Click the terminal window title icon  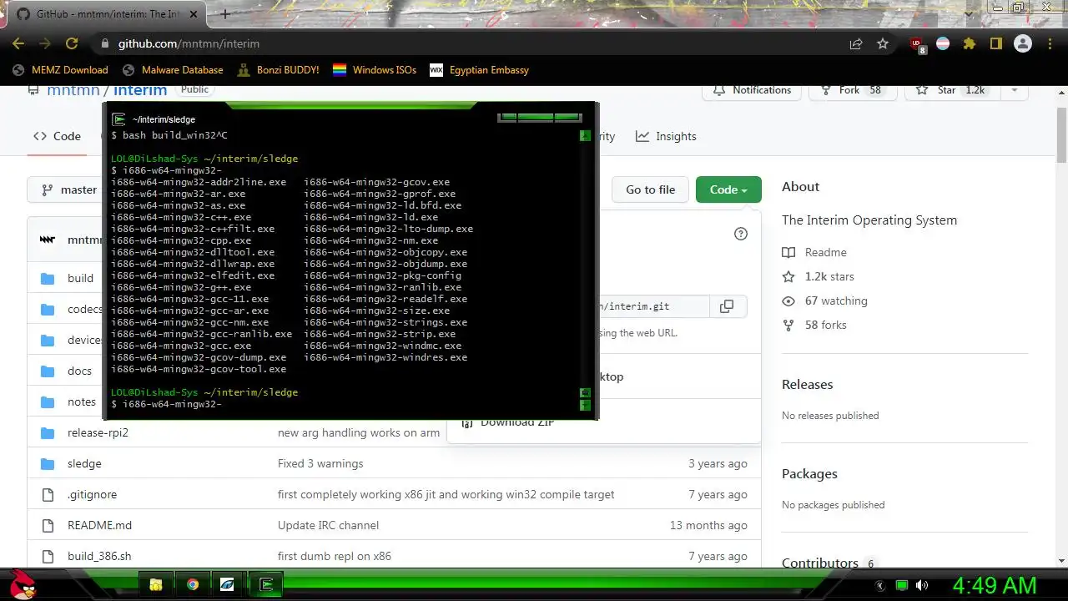(x=118, y=119)
